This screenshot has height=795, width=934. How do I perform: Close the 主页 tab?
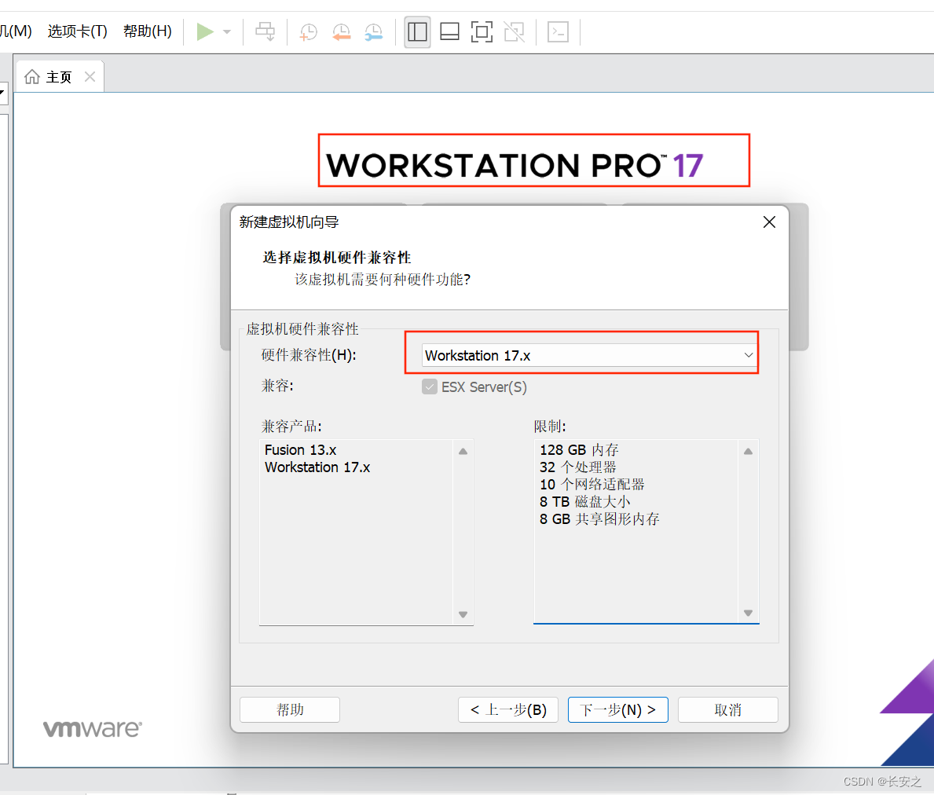click(90, 77)
